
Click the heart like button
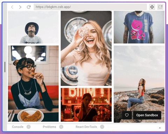pos(127,115)
